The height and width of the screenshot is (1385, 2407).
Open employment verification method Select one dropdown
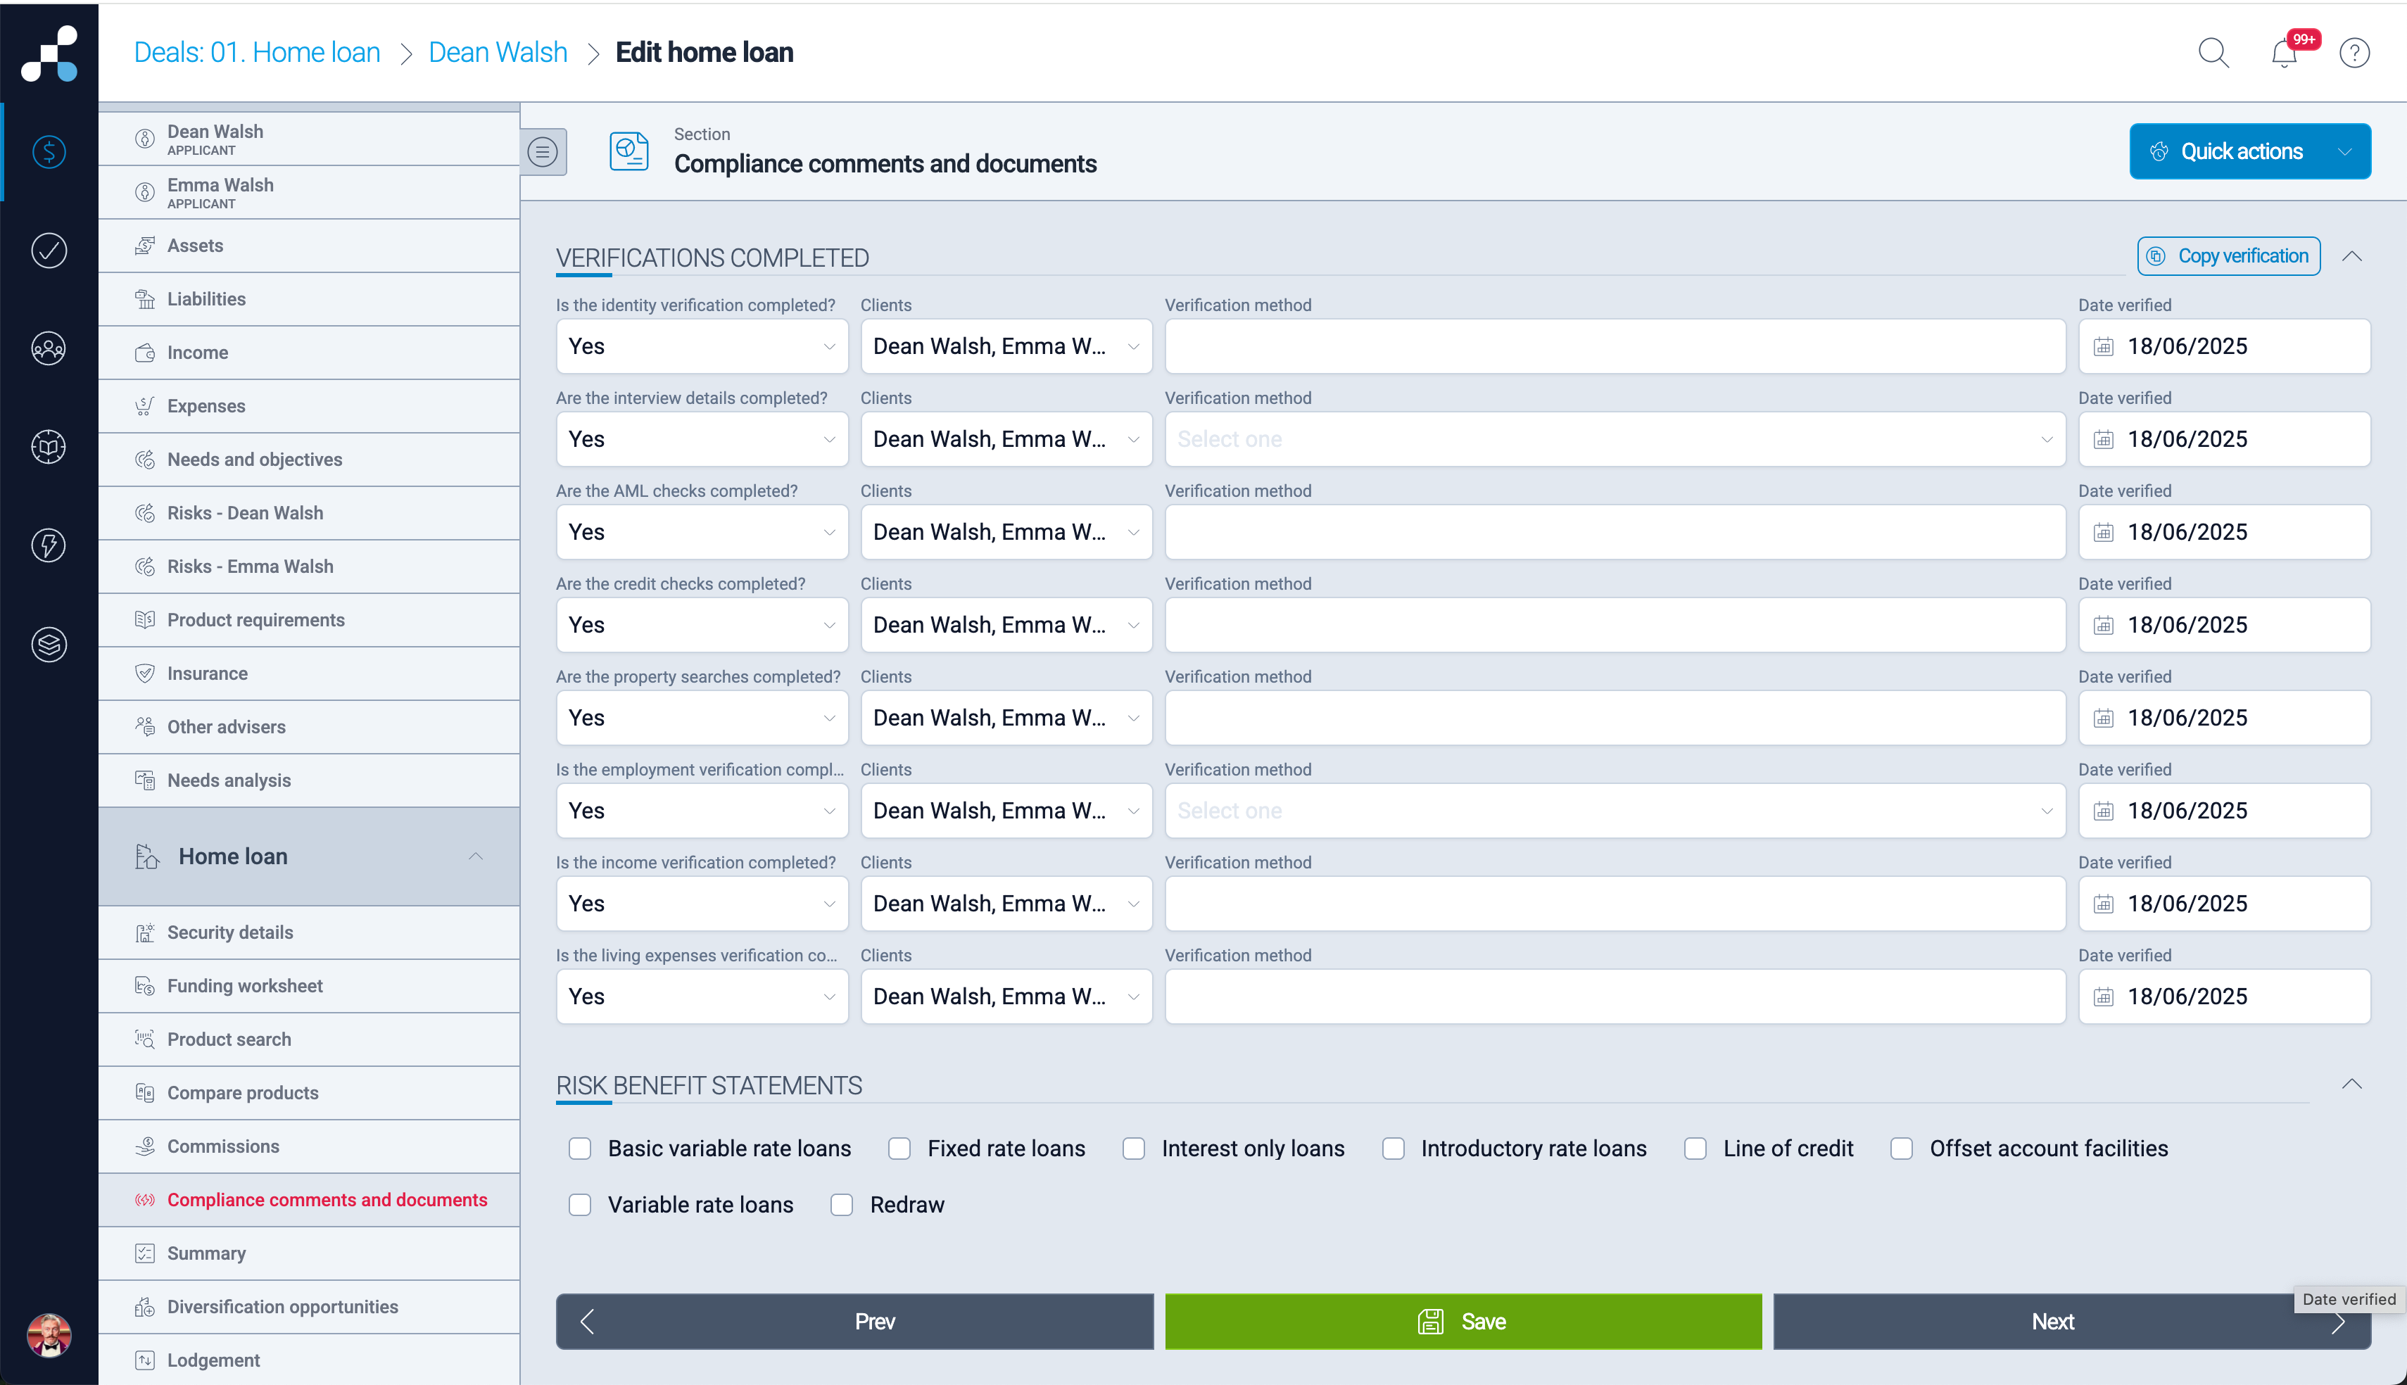point(1615,811)
